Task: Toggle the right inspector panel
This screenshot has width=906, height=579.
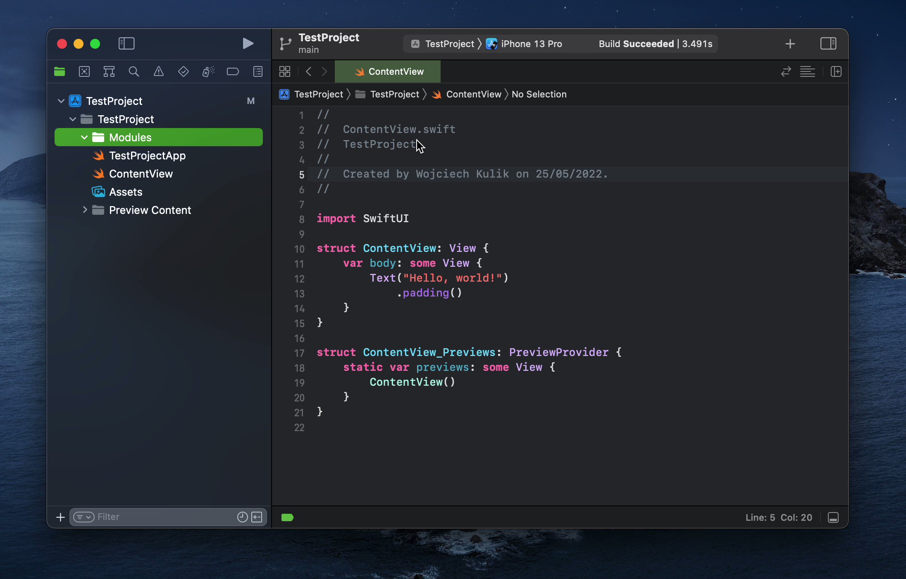Action: (x=828, y=43)
